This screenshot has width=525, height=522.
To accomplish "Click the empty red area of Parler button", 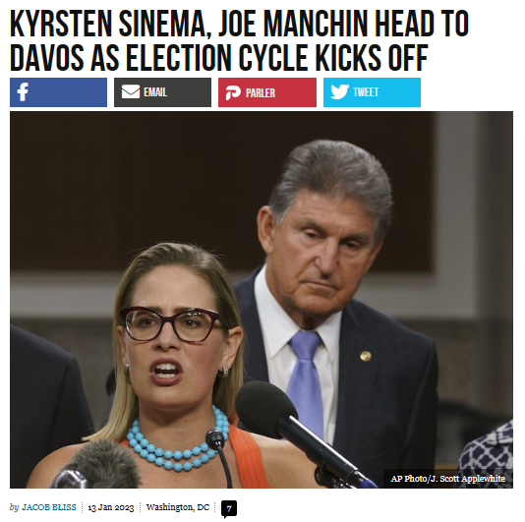I will [x=296, y=92].
